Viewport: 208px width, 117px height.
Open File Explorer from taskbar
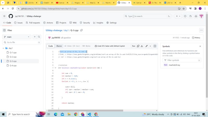(x=69, y=114)
